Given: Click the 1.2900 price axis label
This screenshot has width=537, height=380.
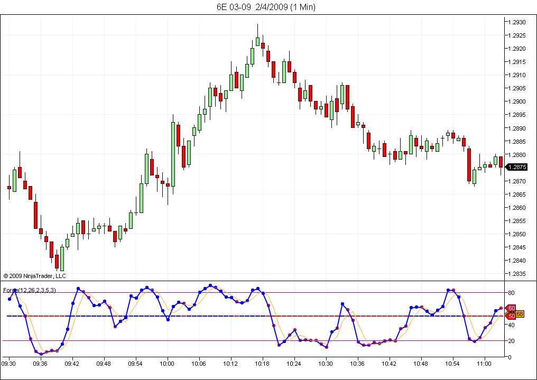Looking at the screenshot, I should tap(517, 101).
